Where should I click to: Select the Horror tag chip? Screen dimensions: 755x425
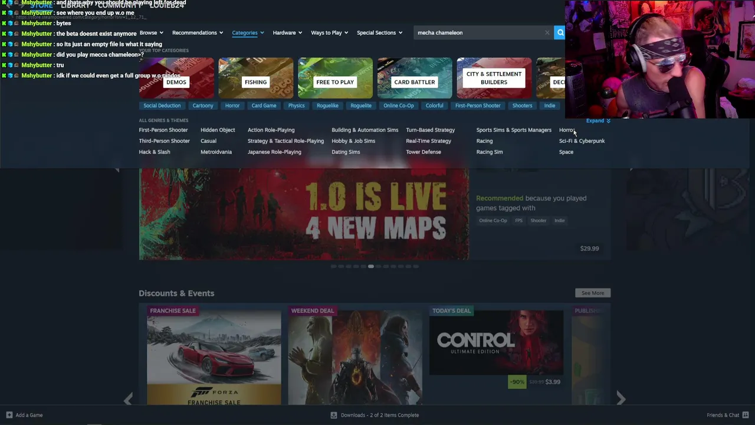tap(232, 106)
